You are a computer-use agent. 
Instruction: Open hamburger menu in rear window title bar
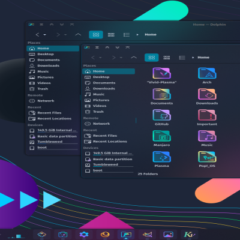(x=41, y=25)
